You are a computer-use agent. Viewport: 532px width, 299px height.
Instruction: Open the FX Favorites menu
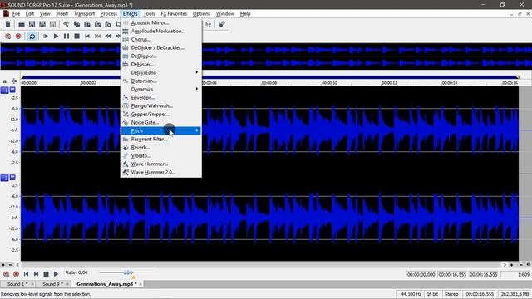coord(174,14)
